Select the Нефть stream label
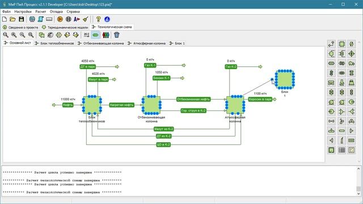This screenshot has height=204, width=363. (x=68, y=105)
